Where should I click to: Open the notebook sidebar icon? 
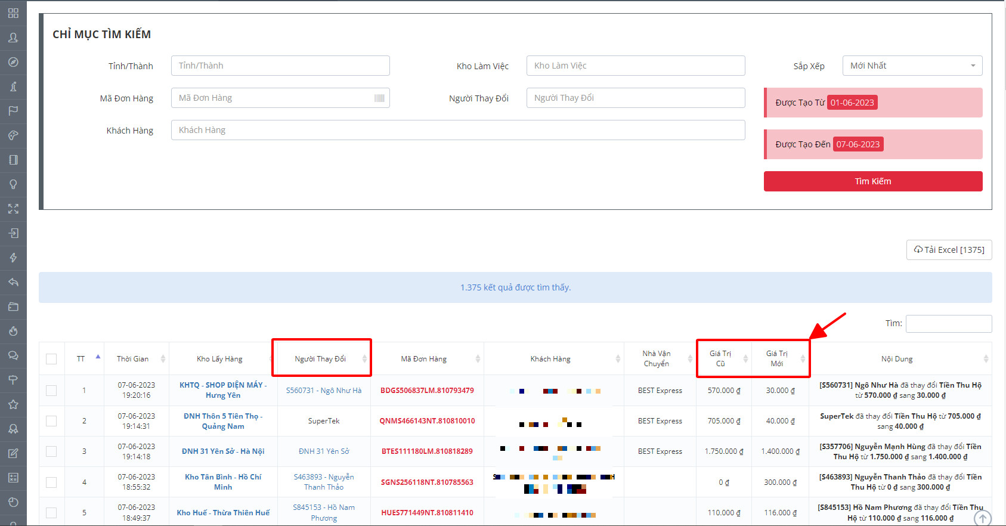(13, 160)
